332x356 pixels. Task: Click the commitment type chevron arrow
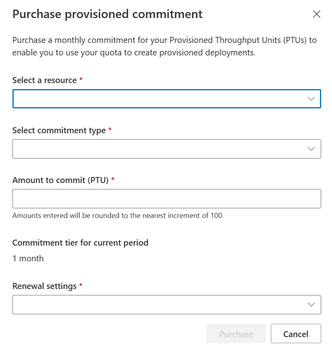[311, 149]
